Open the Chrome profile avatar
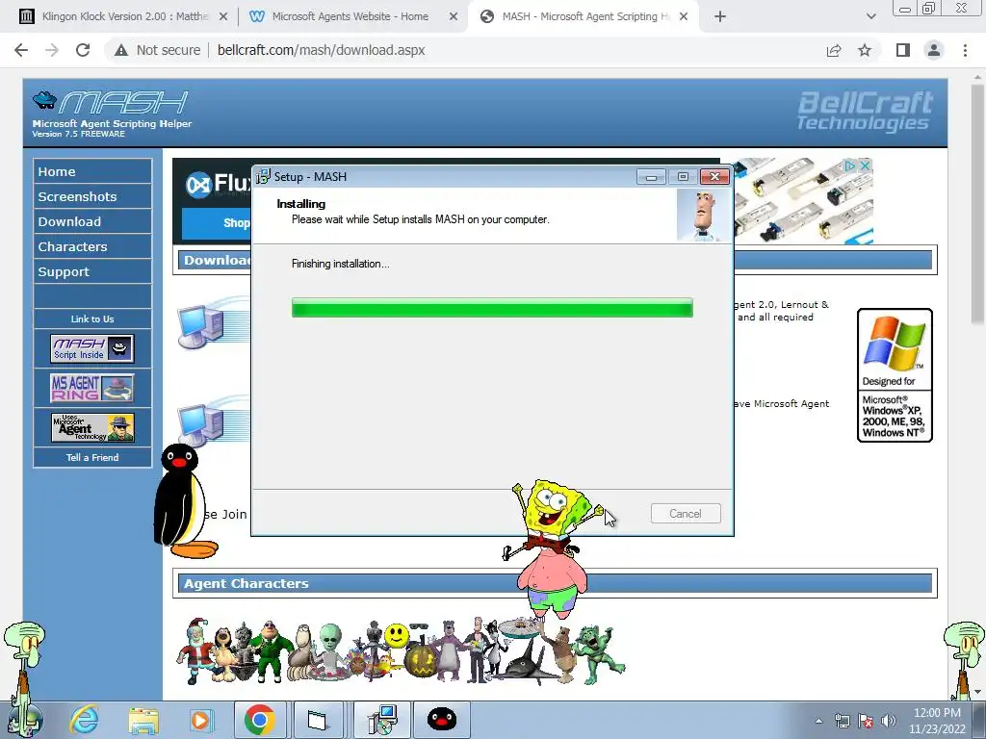The height and width of the screenshot is (739, 986). point(934,50)
